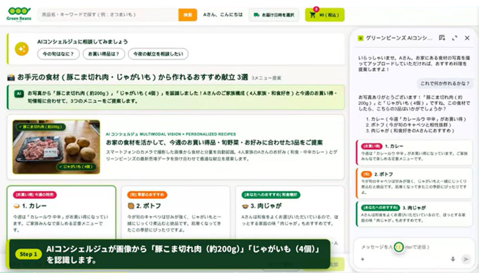Click the Aさん、こんにちは greeting text
Viewport: 479px width, 279px height.
pyautogui.click(x=223, y=15)
